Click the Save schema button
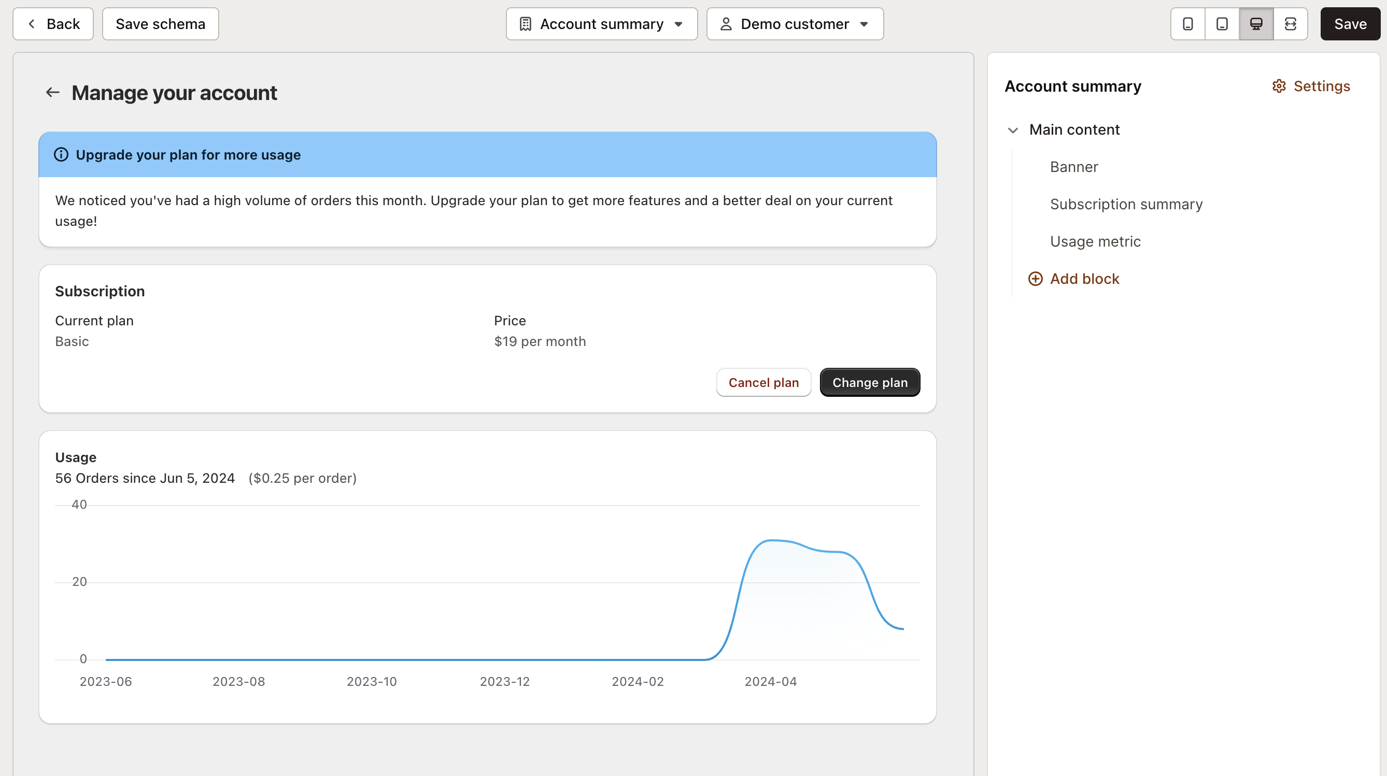This screenshot has width=1387, height=776. pyautogui.click(x=160, y=24)
